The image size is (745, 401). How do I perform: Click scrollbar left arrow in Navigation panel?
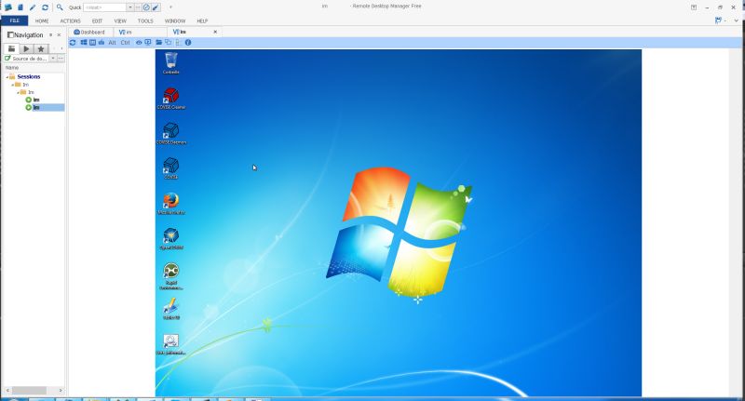[7, 390]
